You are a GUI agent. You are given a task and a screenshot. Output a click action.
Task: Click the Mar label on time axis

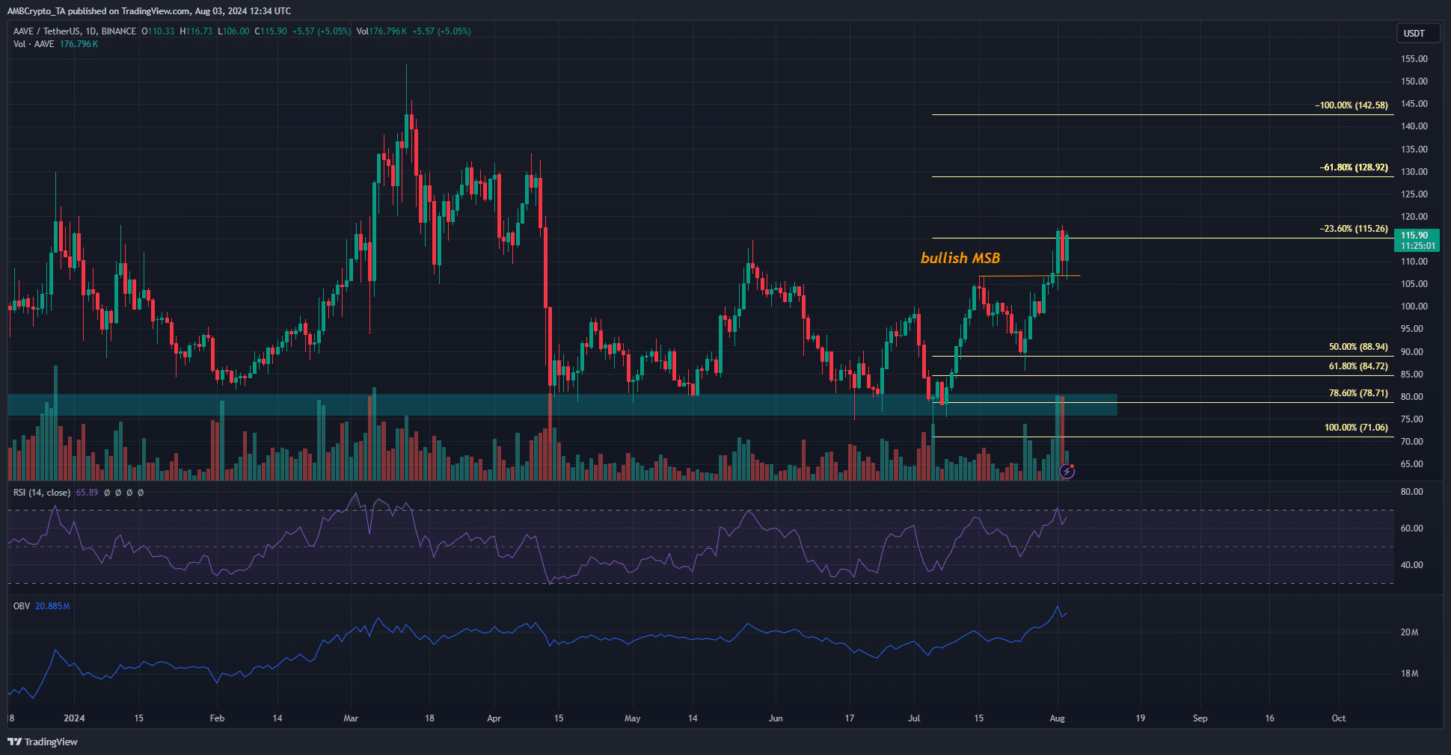coord(351,718)
